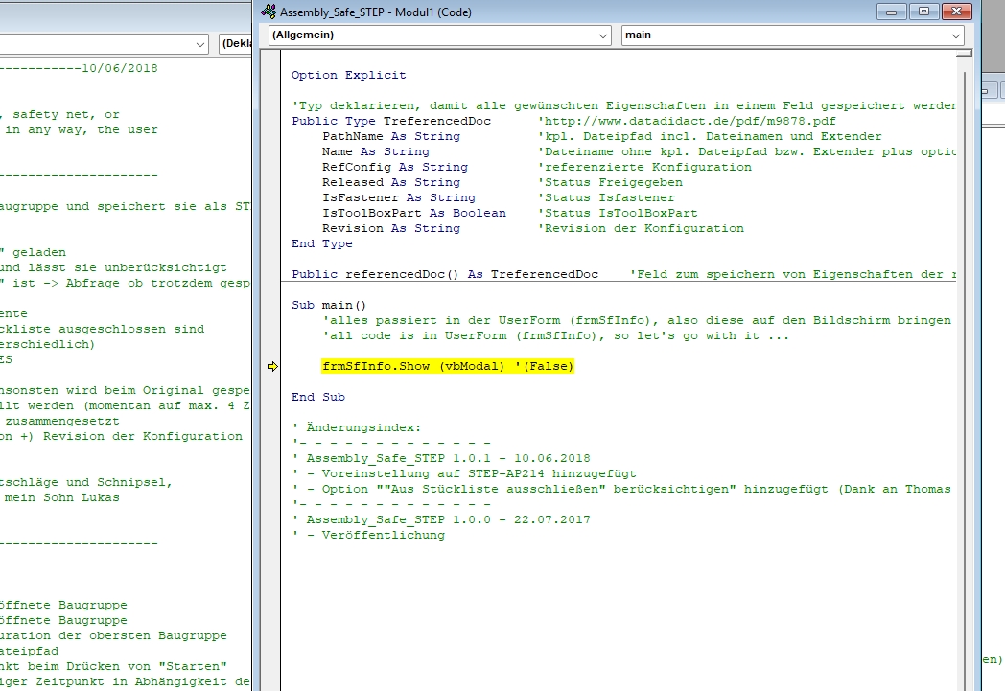The image size is (1005, 691).
Task: Open the (Allgemein) object dropdown
Action: (602, 35)
